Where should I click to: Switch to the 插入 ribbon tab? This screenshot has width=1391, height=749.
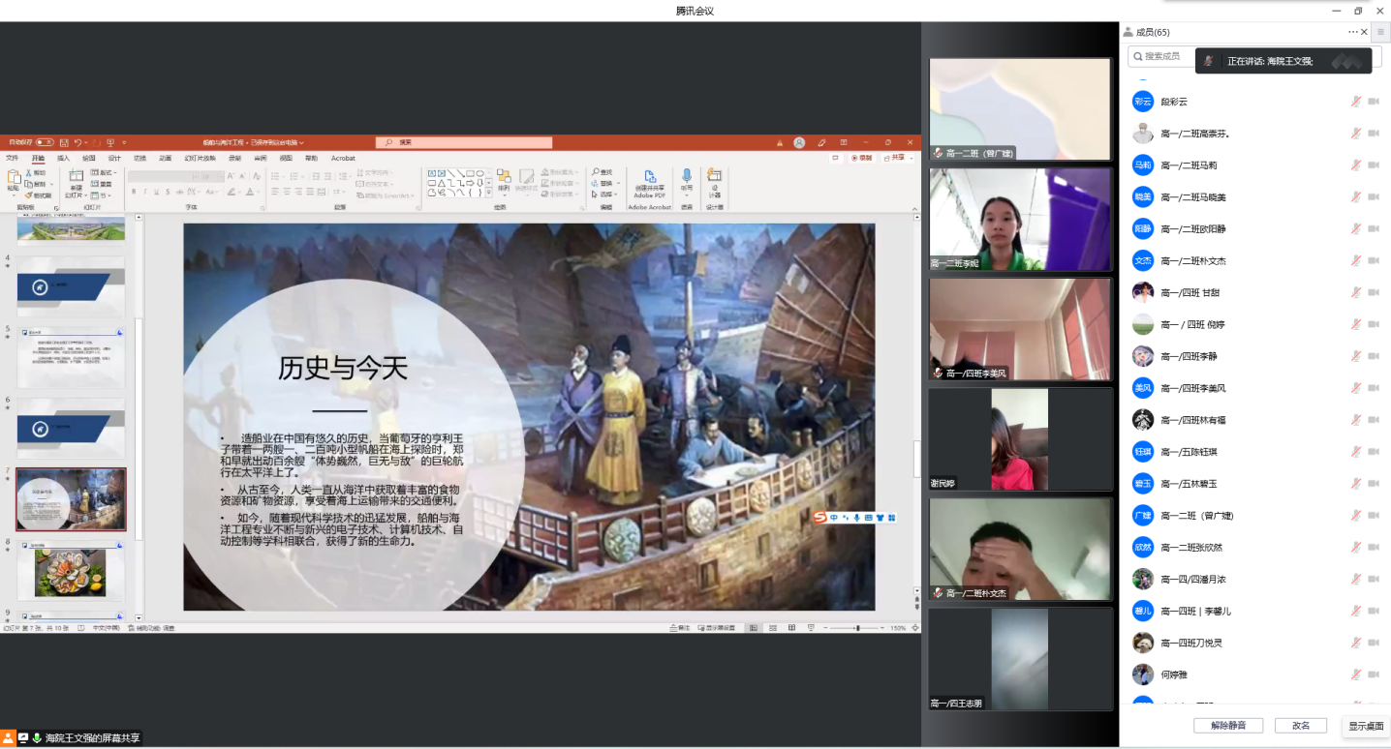tap(63, 158)
